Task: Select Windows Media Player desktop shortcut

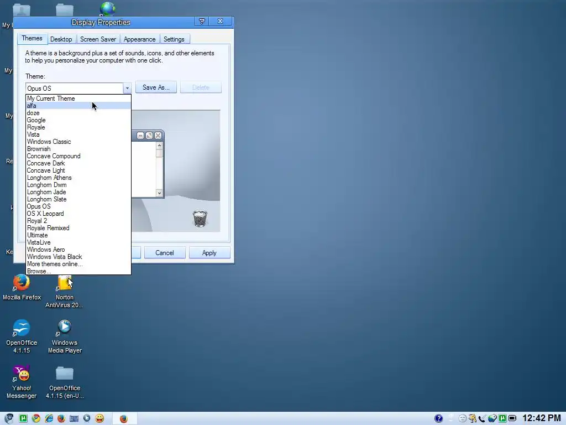Action: click(65, 336)
